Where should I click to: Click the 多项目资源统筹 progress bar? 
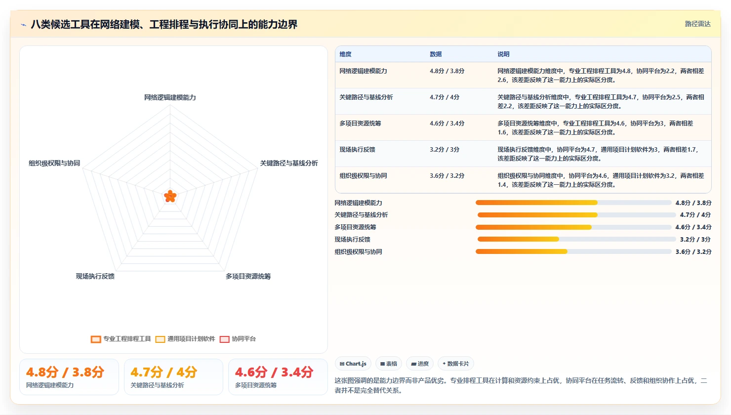(x=573, y=227)
